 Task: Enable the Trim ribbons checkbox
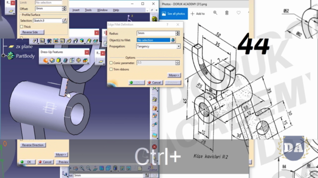pyautogui.click(x=111, y=69)
